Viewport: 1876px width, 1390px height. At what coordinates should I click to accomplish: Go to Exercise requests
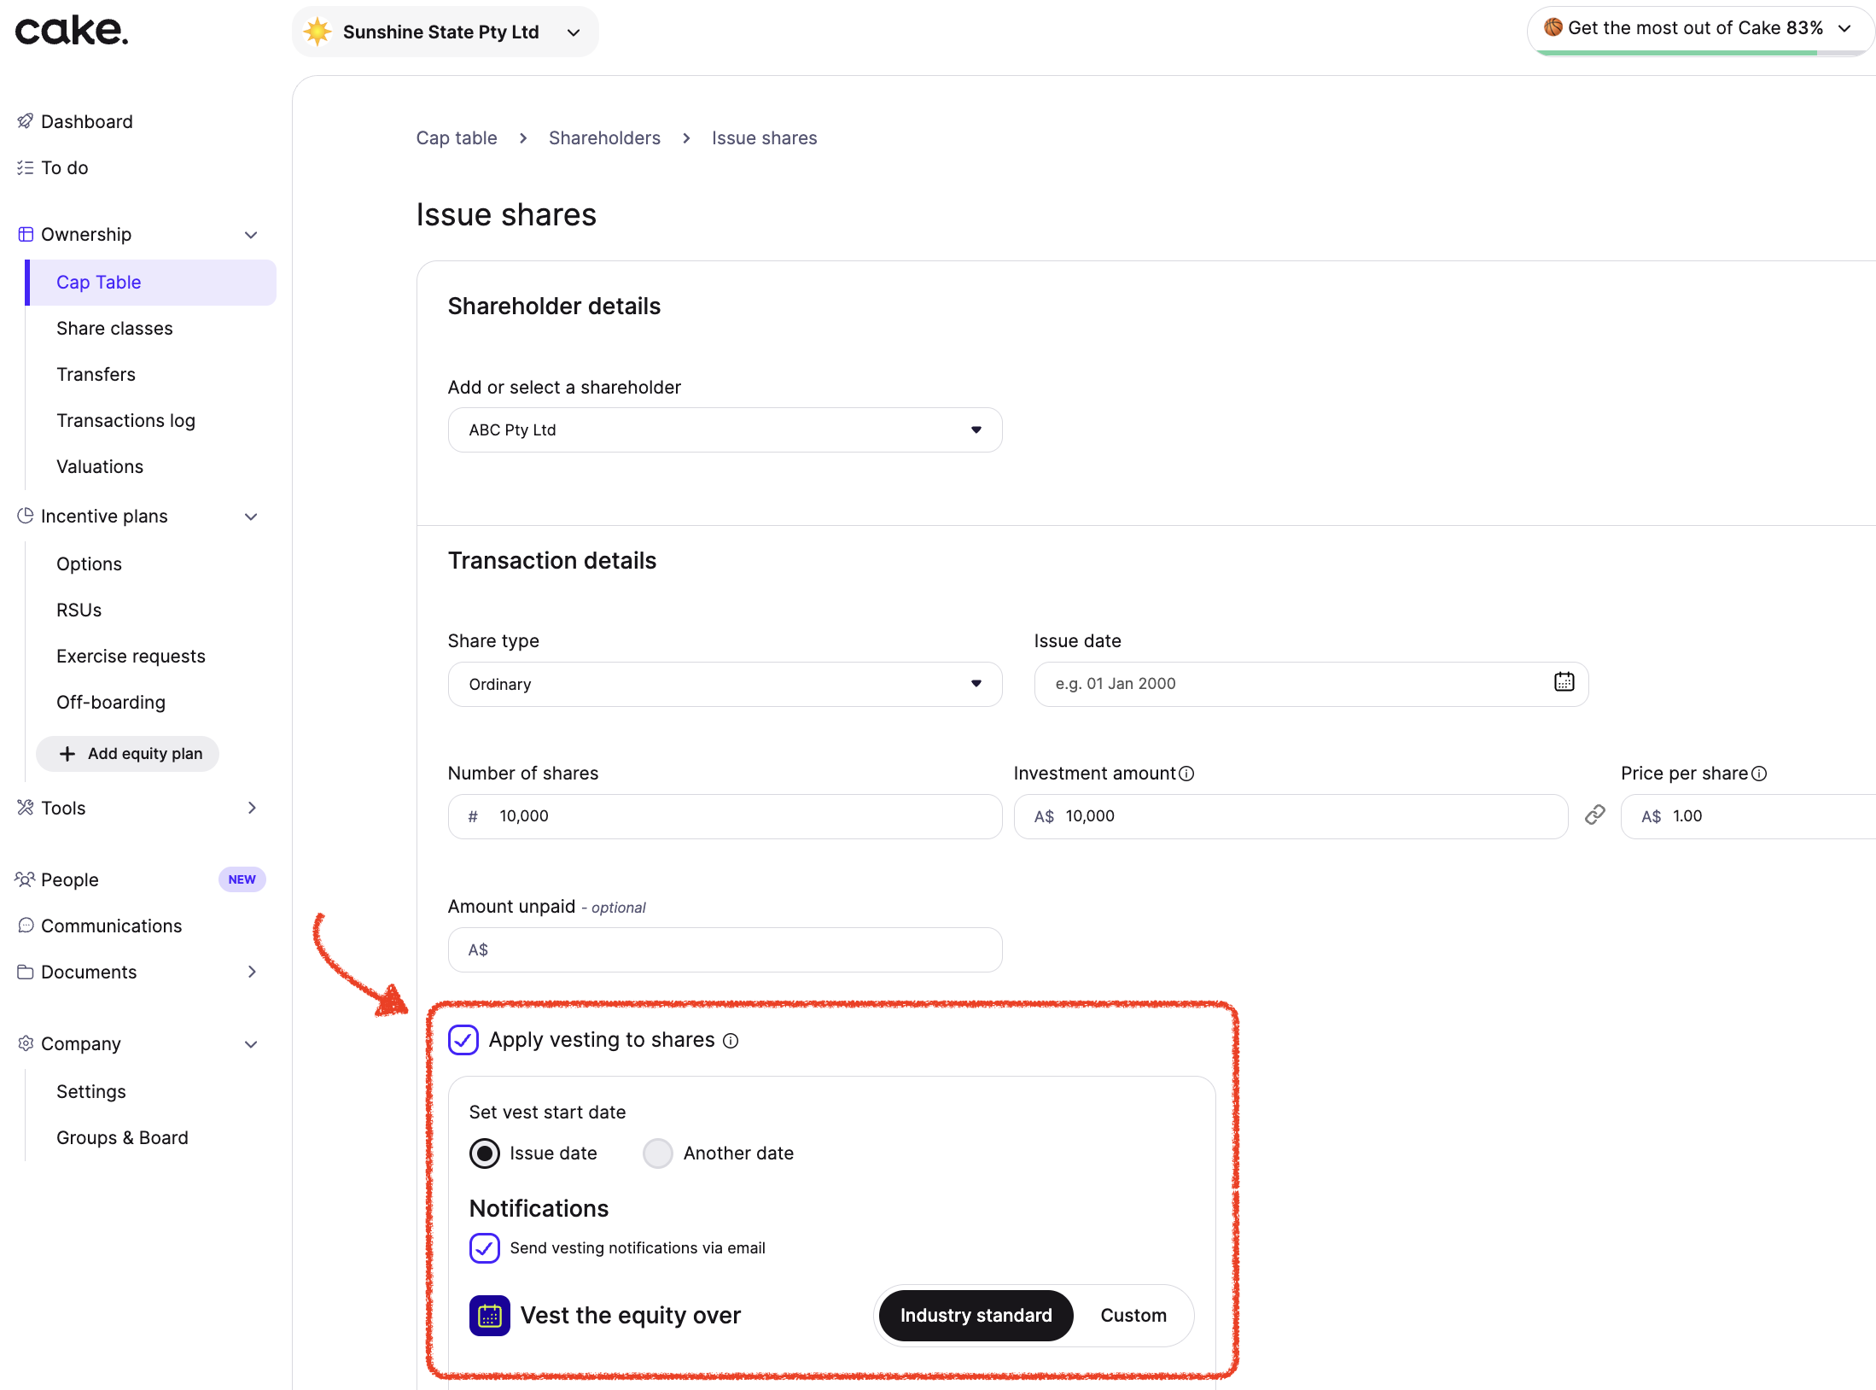131,656
